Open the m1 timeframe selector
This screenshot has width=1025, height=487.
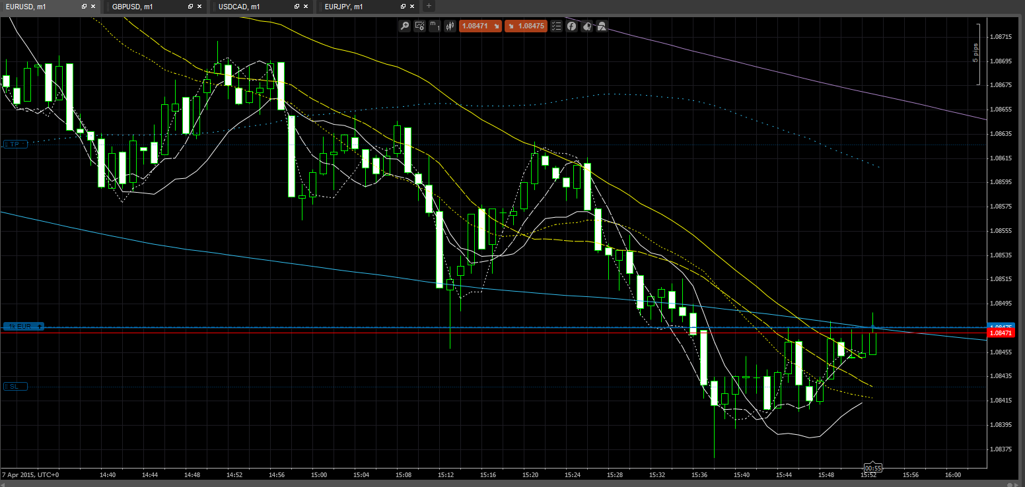tap(435, 26)
